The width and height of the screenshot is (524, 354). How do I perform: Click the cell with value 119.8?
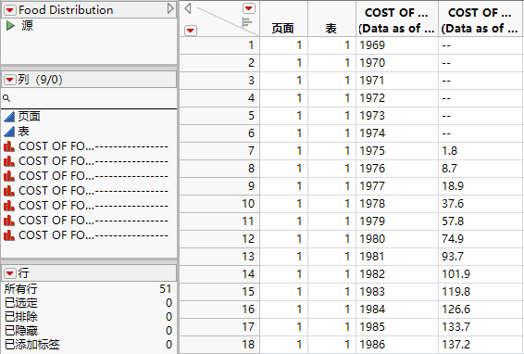point(480,291)
